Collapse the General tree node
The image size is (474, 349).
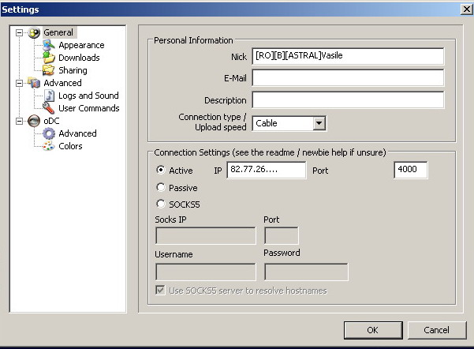click(20, 33)
